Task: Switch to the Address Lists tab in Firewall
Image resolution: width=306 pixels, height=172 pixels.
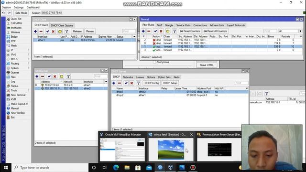Action: tap(217, 25)
